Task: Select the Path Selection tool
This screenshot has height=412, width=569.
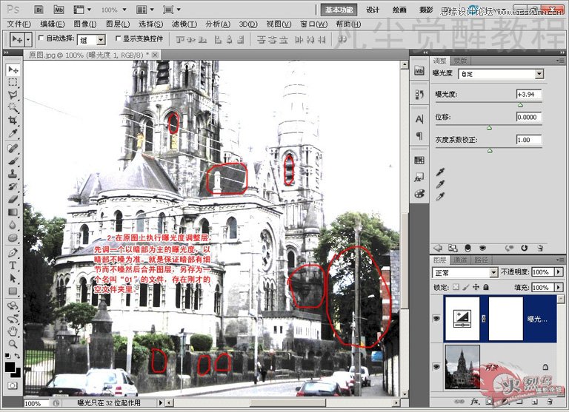Action: coord(13,278)
